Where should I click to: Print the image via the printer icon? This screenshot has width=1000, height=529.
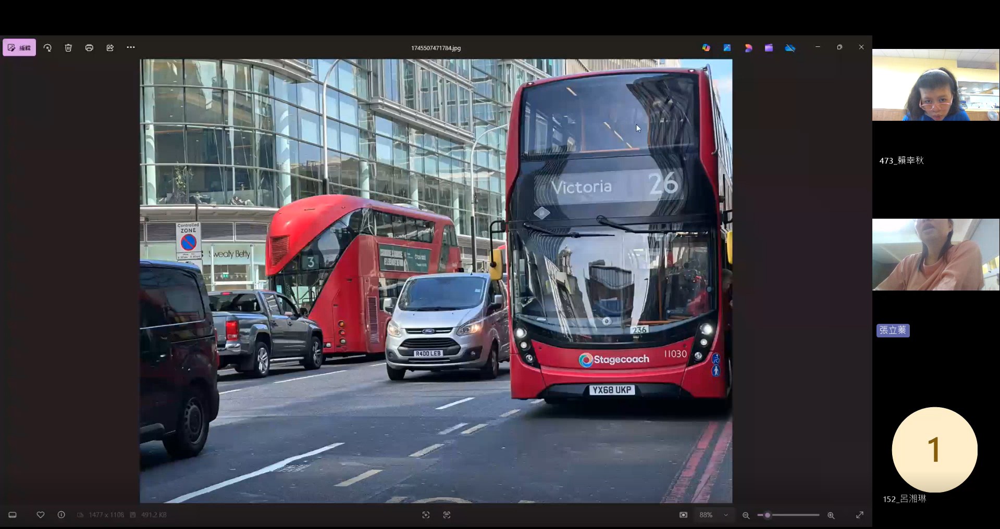click(x=89, y=47)
